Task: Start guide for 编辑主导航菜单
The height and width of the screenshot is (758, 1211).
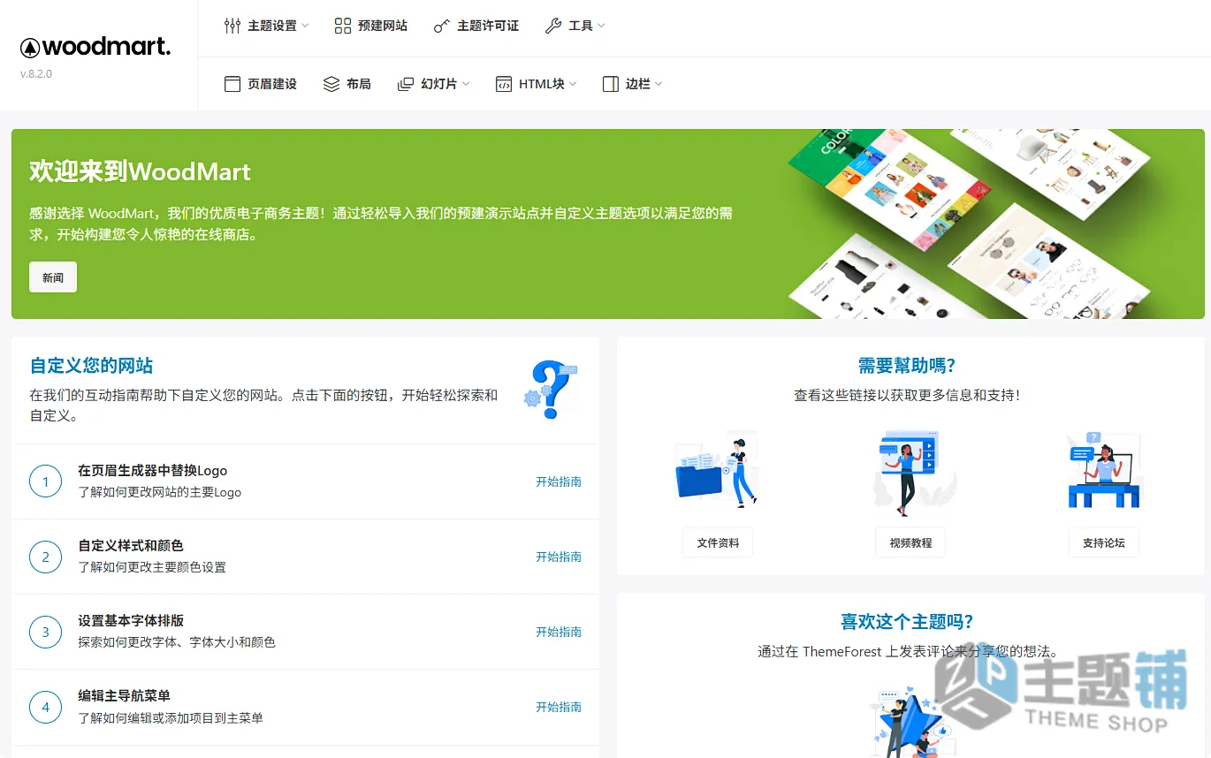Action: [559, 707]
